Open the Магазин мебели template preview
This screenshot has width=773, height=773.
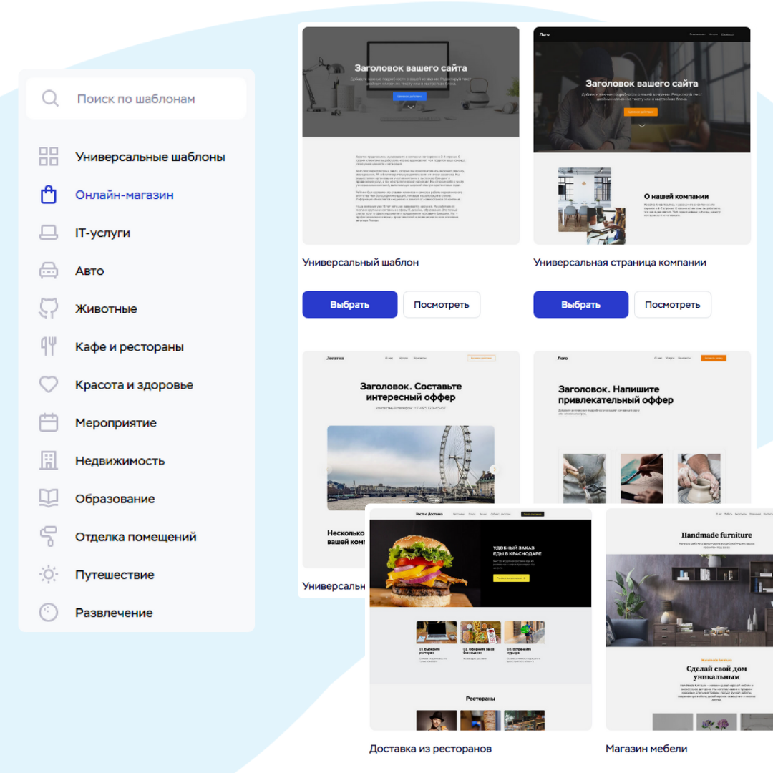(689, 619)
